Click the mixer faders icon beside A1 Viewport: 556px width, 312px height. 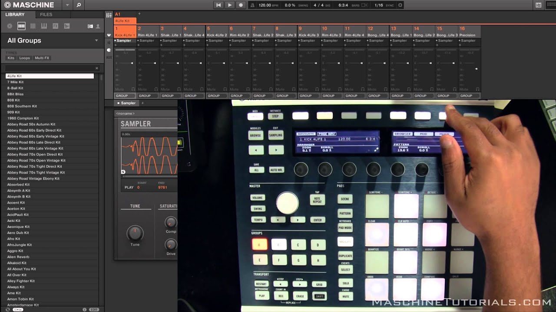pyautogui.click(x=109, y=15)
